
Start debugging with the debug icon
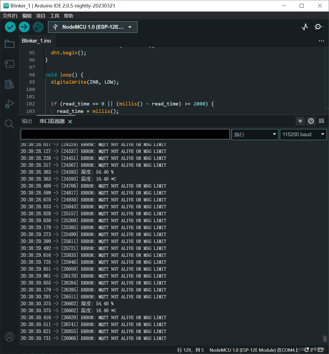[38, 27]
